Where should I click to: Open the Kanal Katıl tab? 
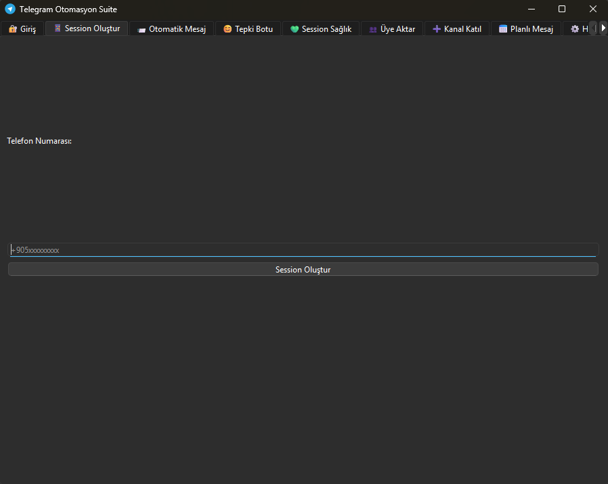pos(457,28)
